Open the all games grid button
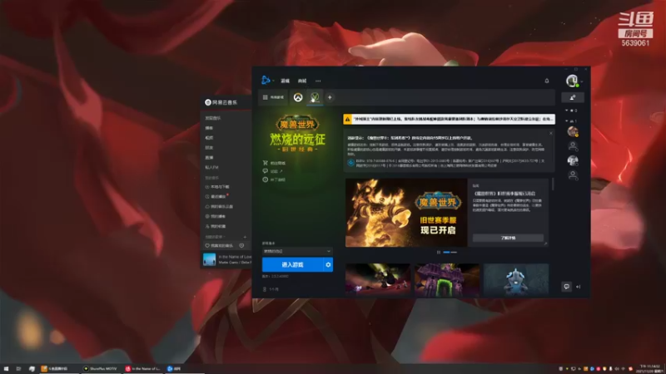 pyautogui.click(x=273, y=97)
